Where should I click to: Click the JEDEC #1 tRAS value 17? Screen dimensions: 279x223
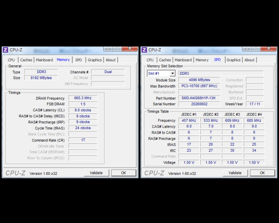click(x=189, y=144)
